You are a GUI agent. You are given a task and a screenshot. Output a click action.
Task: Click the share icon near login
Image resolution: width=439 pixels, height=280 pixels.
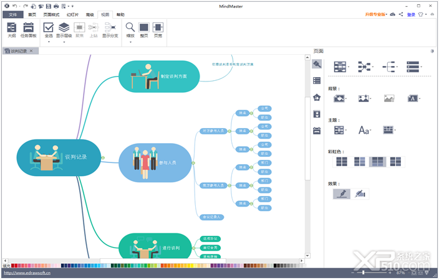click(401, 14)
